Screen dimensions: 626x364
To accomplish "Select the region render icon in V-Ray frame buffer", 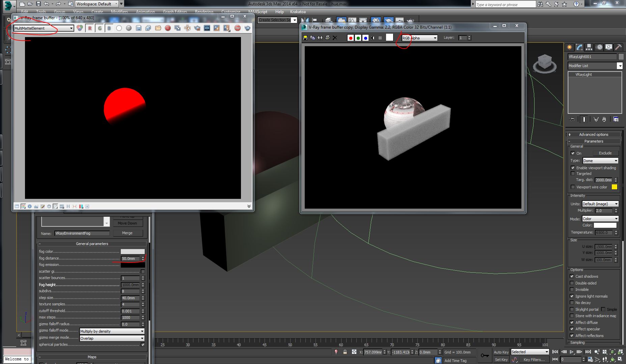I will coord(197,28).
